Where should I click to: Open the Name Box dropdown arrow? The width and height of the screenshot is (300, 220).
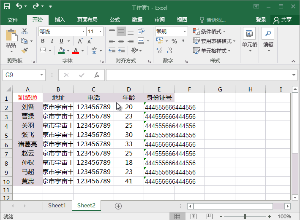tap(41, 75)
